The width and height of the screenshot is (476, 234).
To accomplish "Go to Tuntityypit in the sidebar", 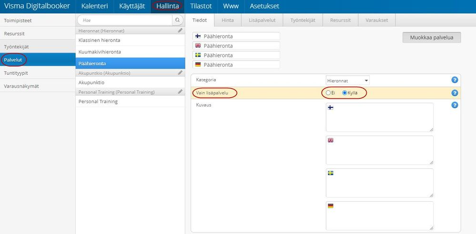I will tap(38, 73).
